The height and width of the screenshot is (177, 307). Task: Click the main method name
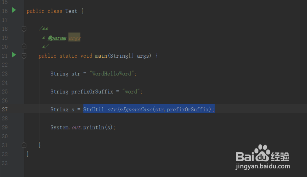pyautogui.click(x=101, y=56)
